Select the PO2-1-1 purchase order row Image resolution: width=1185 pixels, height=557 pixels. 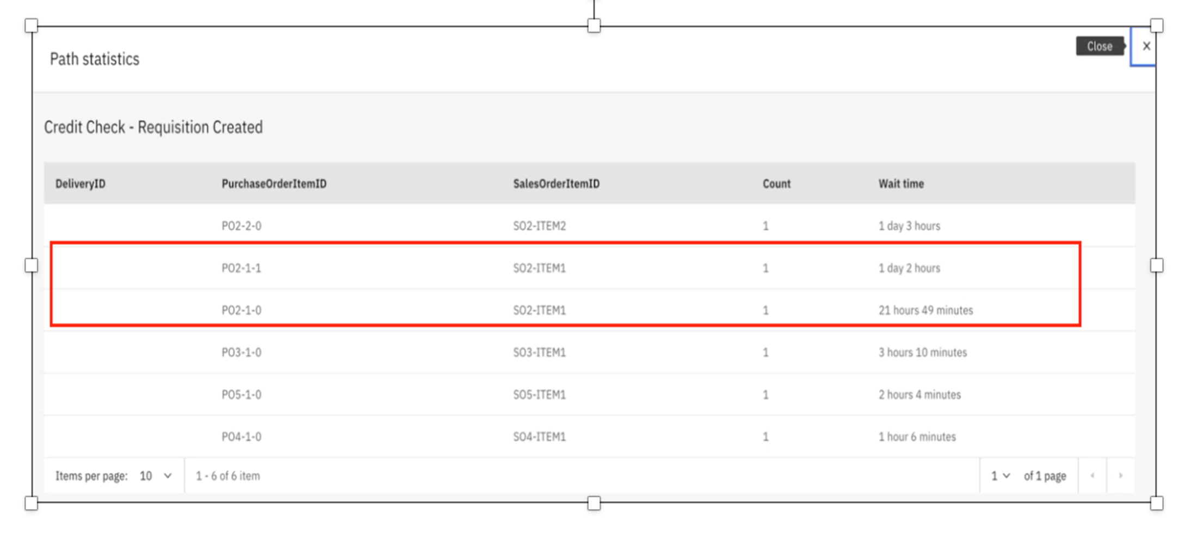[x=241, y=268]
